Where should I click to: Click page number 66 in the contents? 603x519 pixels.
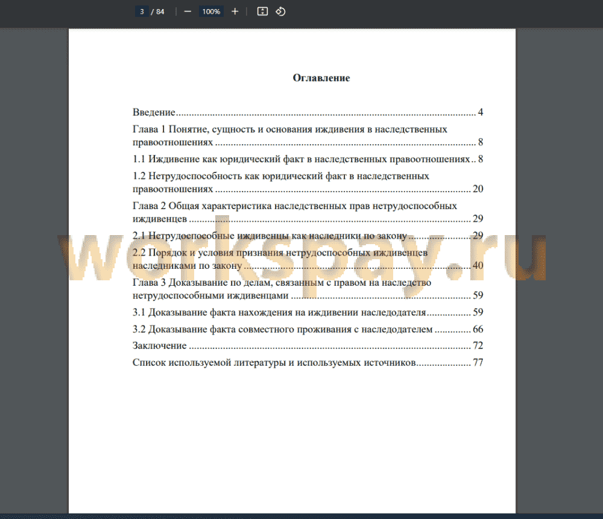(478, 330)
